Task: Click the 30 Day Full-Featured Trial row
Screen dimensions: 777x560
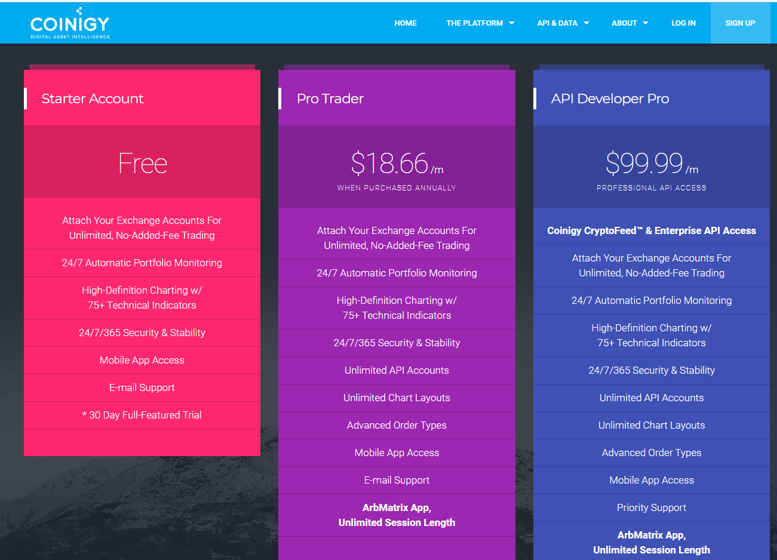Action: click(142, 415)
